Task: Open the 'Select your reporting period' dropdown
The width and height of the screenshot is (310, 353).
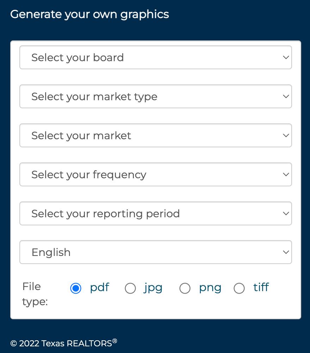Action: click(x=155, y=213)
